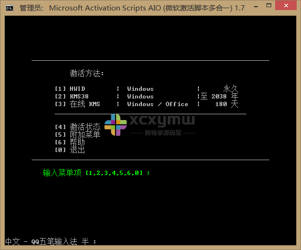
Task: Click the '中文 - QQ五笔输入法 半' IME status line
Action: (47, 241)
